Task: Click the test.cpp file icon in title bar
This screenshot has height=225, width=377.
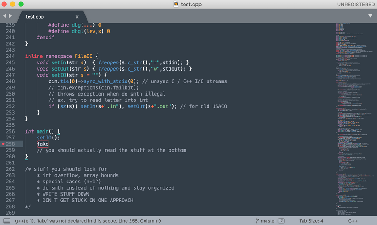Action: click(x=176, y=5)
